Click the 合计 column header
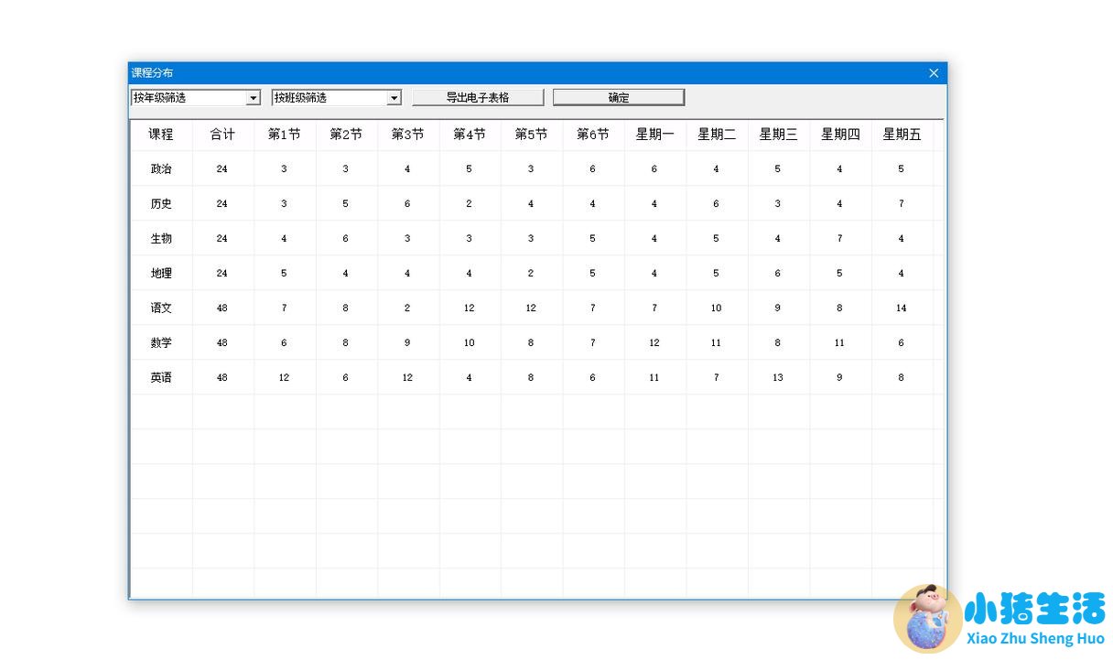 point(222,135)
